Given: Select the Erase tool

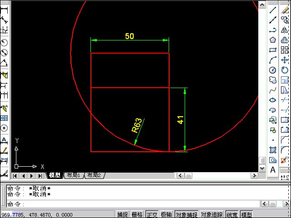Looking at the screenshot, I should [285, 10].
